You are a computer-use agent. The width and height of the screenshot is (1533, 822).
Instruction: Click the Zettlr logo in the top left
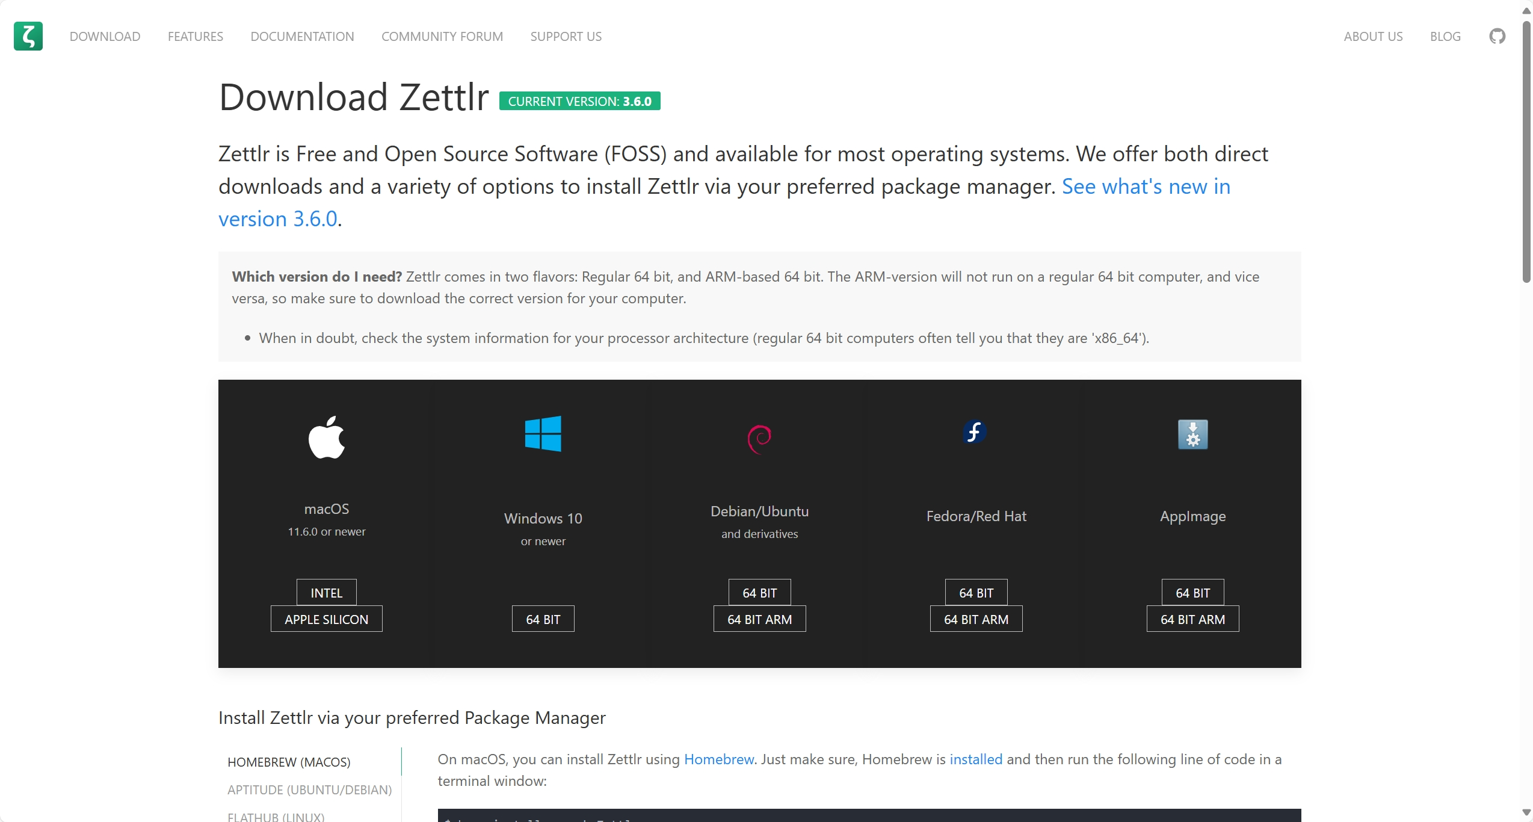tap(28, 36)
